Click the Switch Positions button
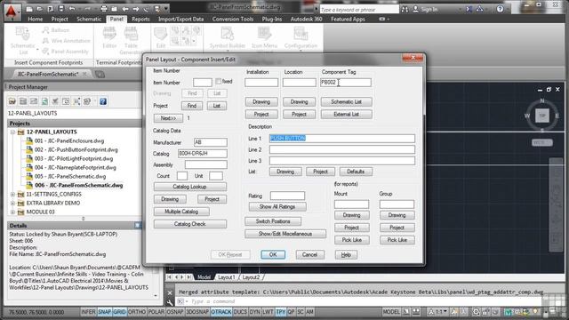The height and width of the screenshot is (320, 569). pyautogui.click(x=273, y=221)
